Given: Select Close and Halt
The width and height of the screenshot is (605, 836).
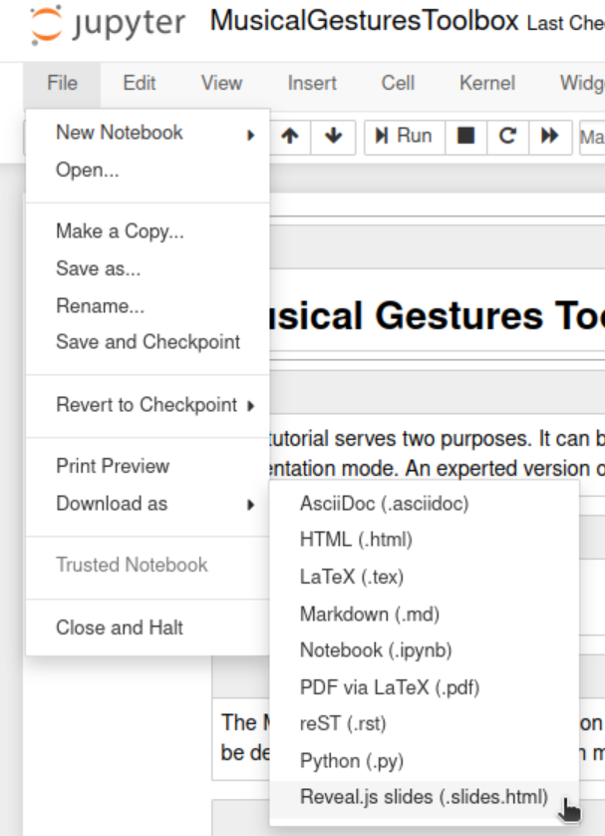Looking at the screenshot, I should pos(149,627).
